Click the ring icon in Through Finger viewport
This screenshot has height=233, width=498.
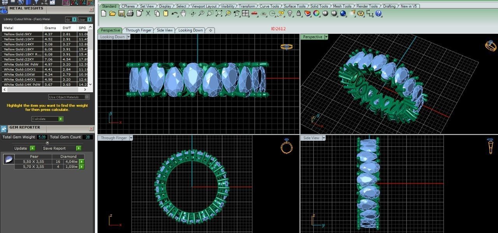(x=286, y=146)
